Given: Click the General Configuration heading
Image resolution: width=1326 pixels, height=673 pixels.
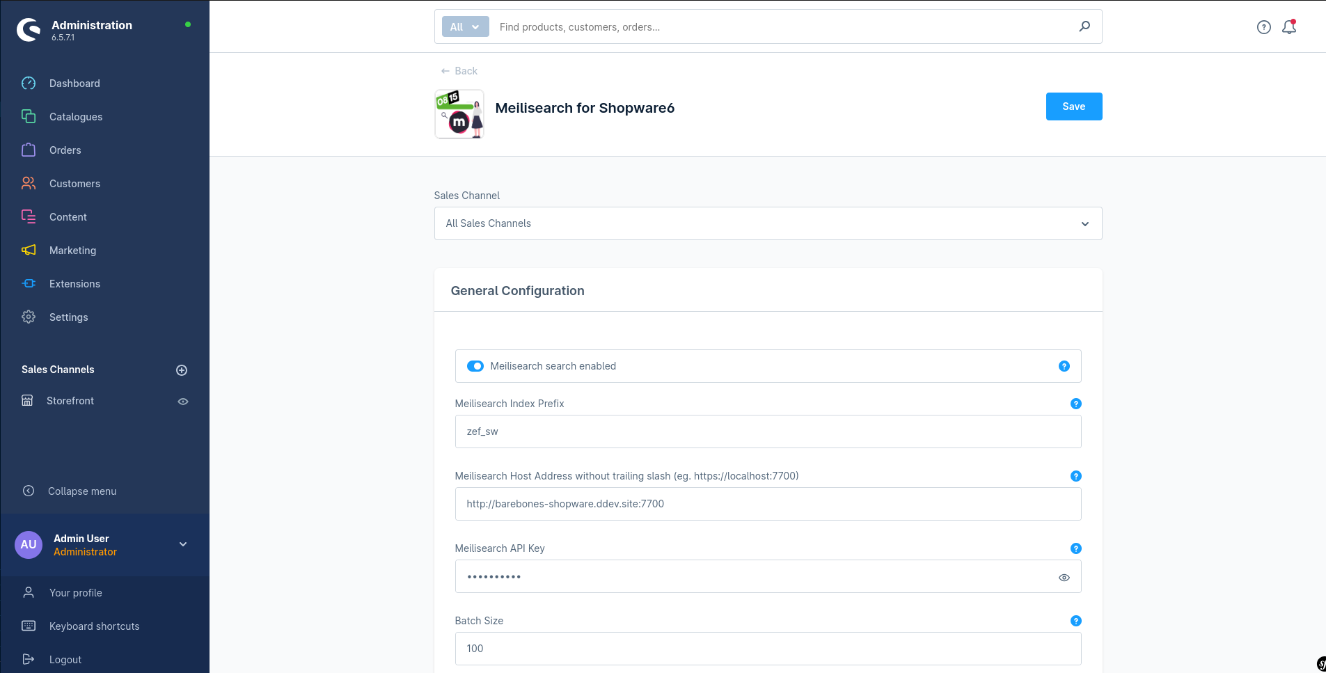Looking at the screenshot, I should point(517,291).
